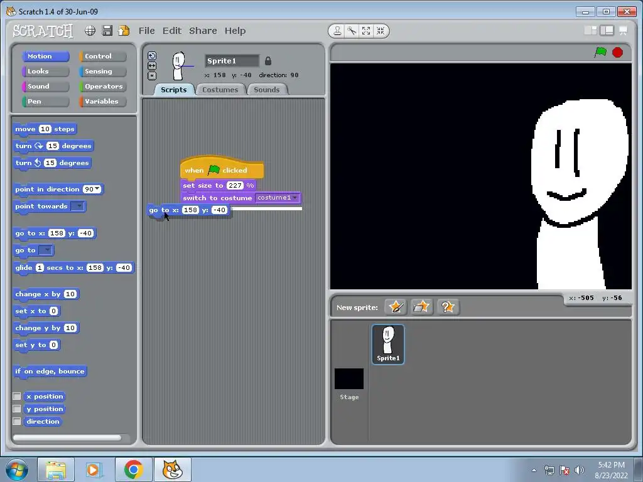Select the Pen block category
The image size is (643, 482).
[x=45, y=102]
